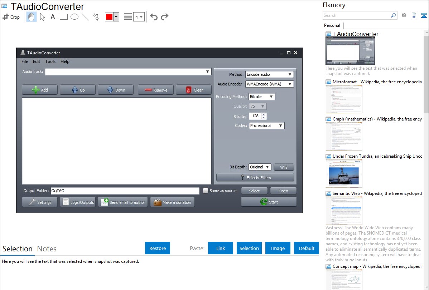This screenshot has width=429, height=290.
Task: Open Graph (mathematics) snapshot thumbnail
Action: click(x=344, y=136)
